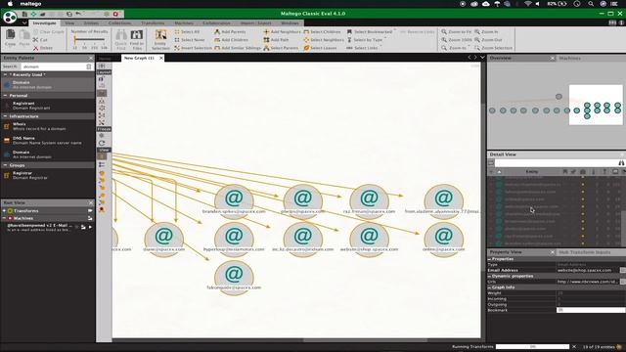Click Add Similar Siblings
Screen dimensions: 626x352
pyautogui.click(x=238, y=48)
